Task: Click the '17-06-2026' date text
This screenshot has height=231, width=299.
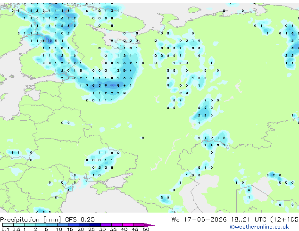Action: [205, 219]
